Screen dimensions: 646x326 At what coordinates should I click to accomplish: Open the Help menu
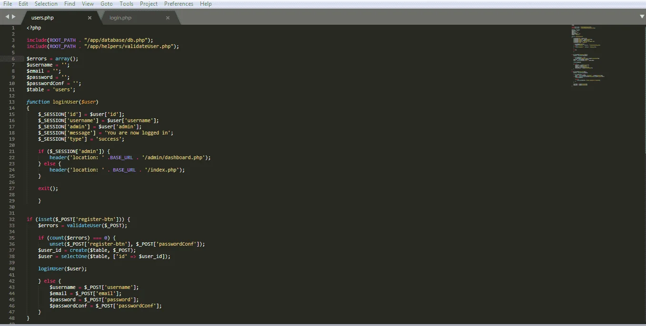[x=206, y=4]
